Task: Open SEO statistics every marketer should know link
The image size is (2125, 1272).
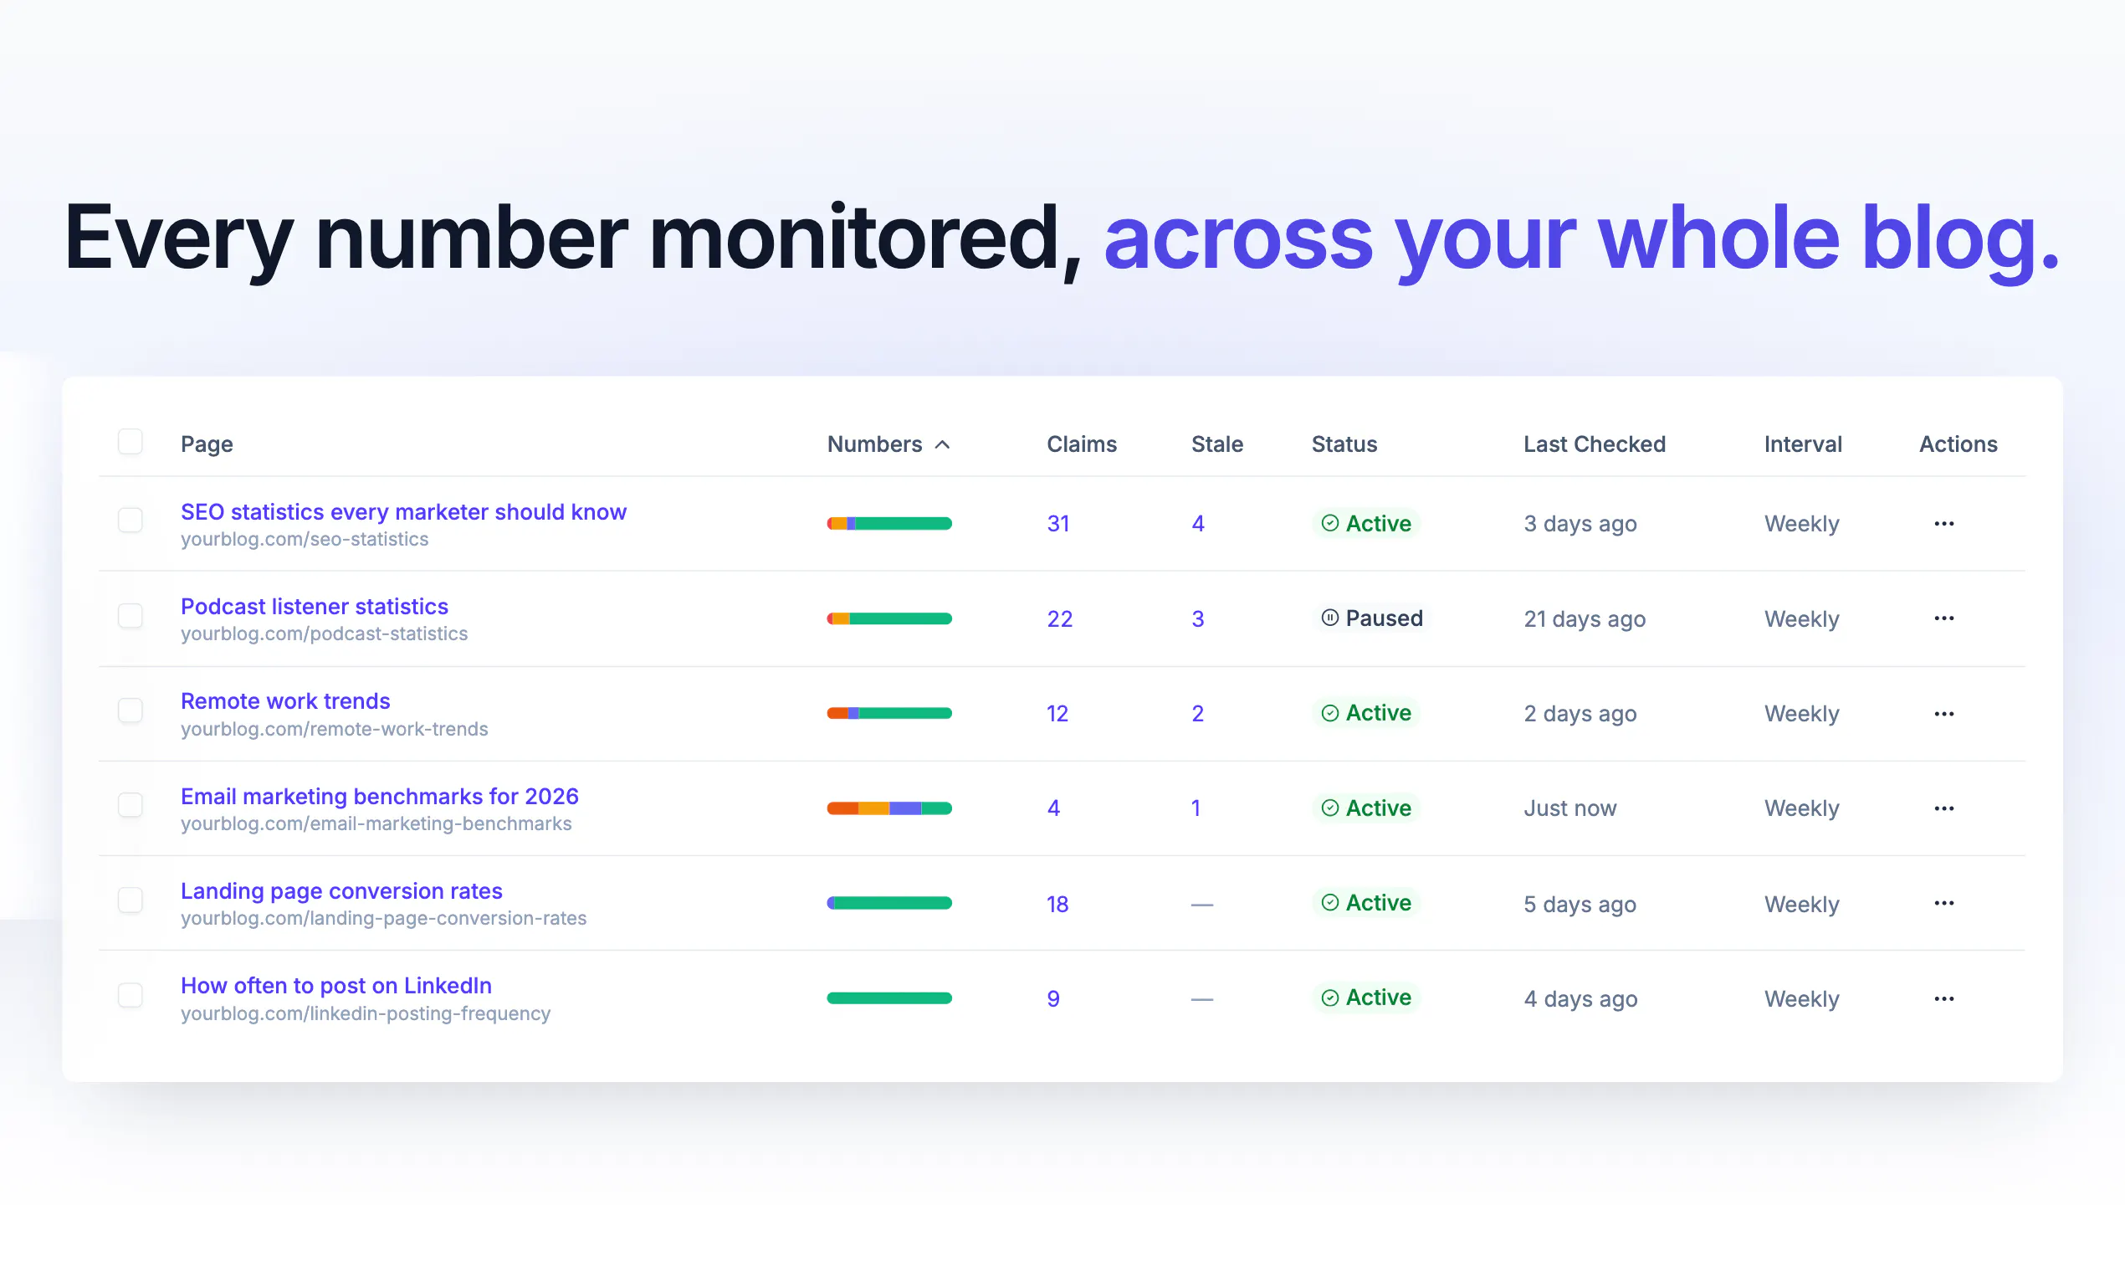Action: (403, 511)
